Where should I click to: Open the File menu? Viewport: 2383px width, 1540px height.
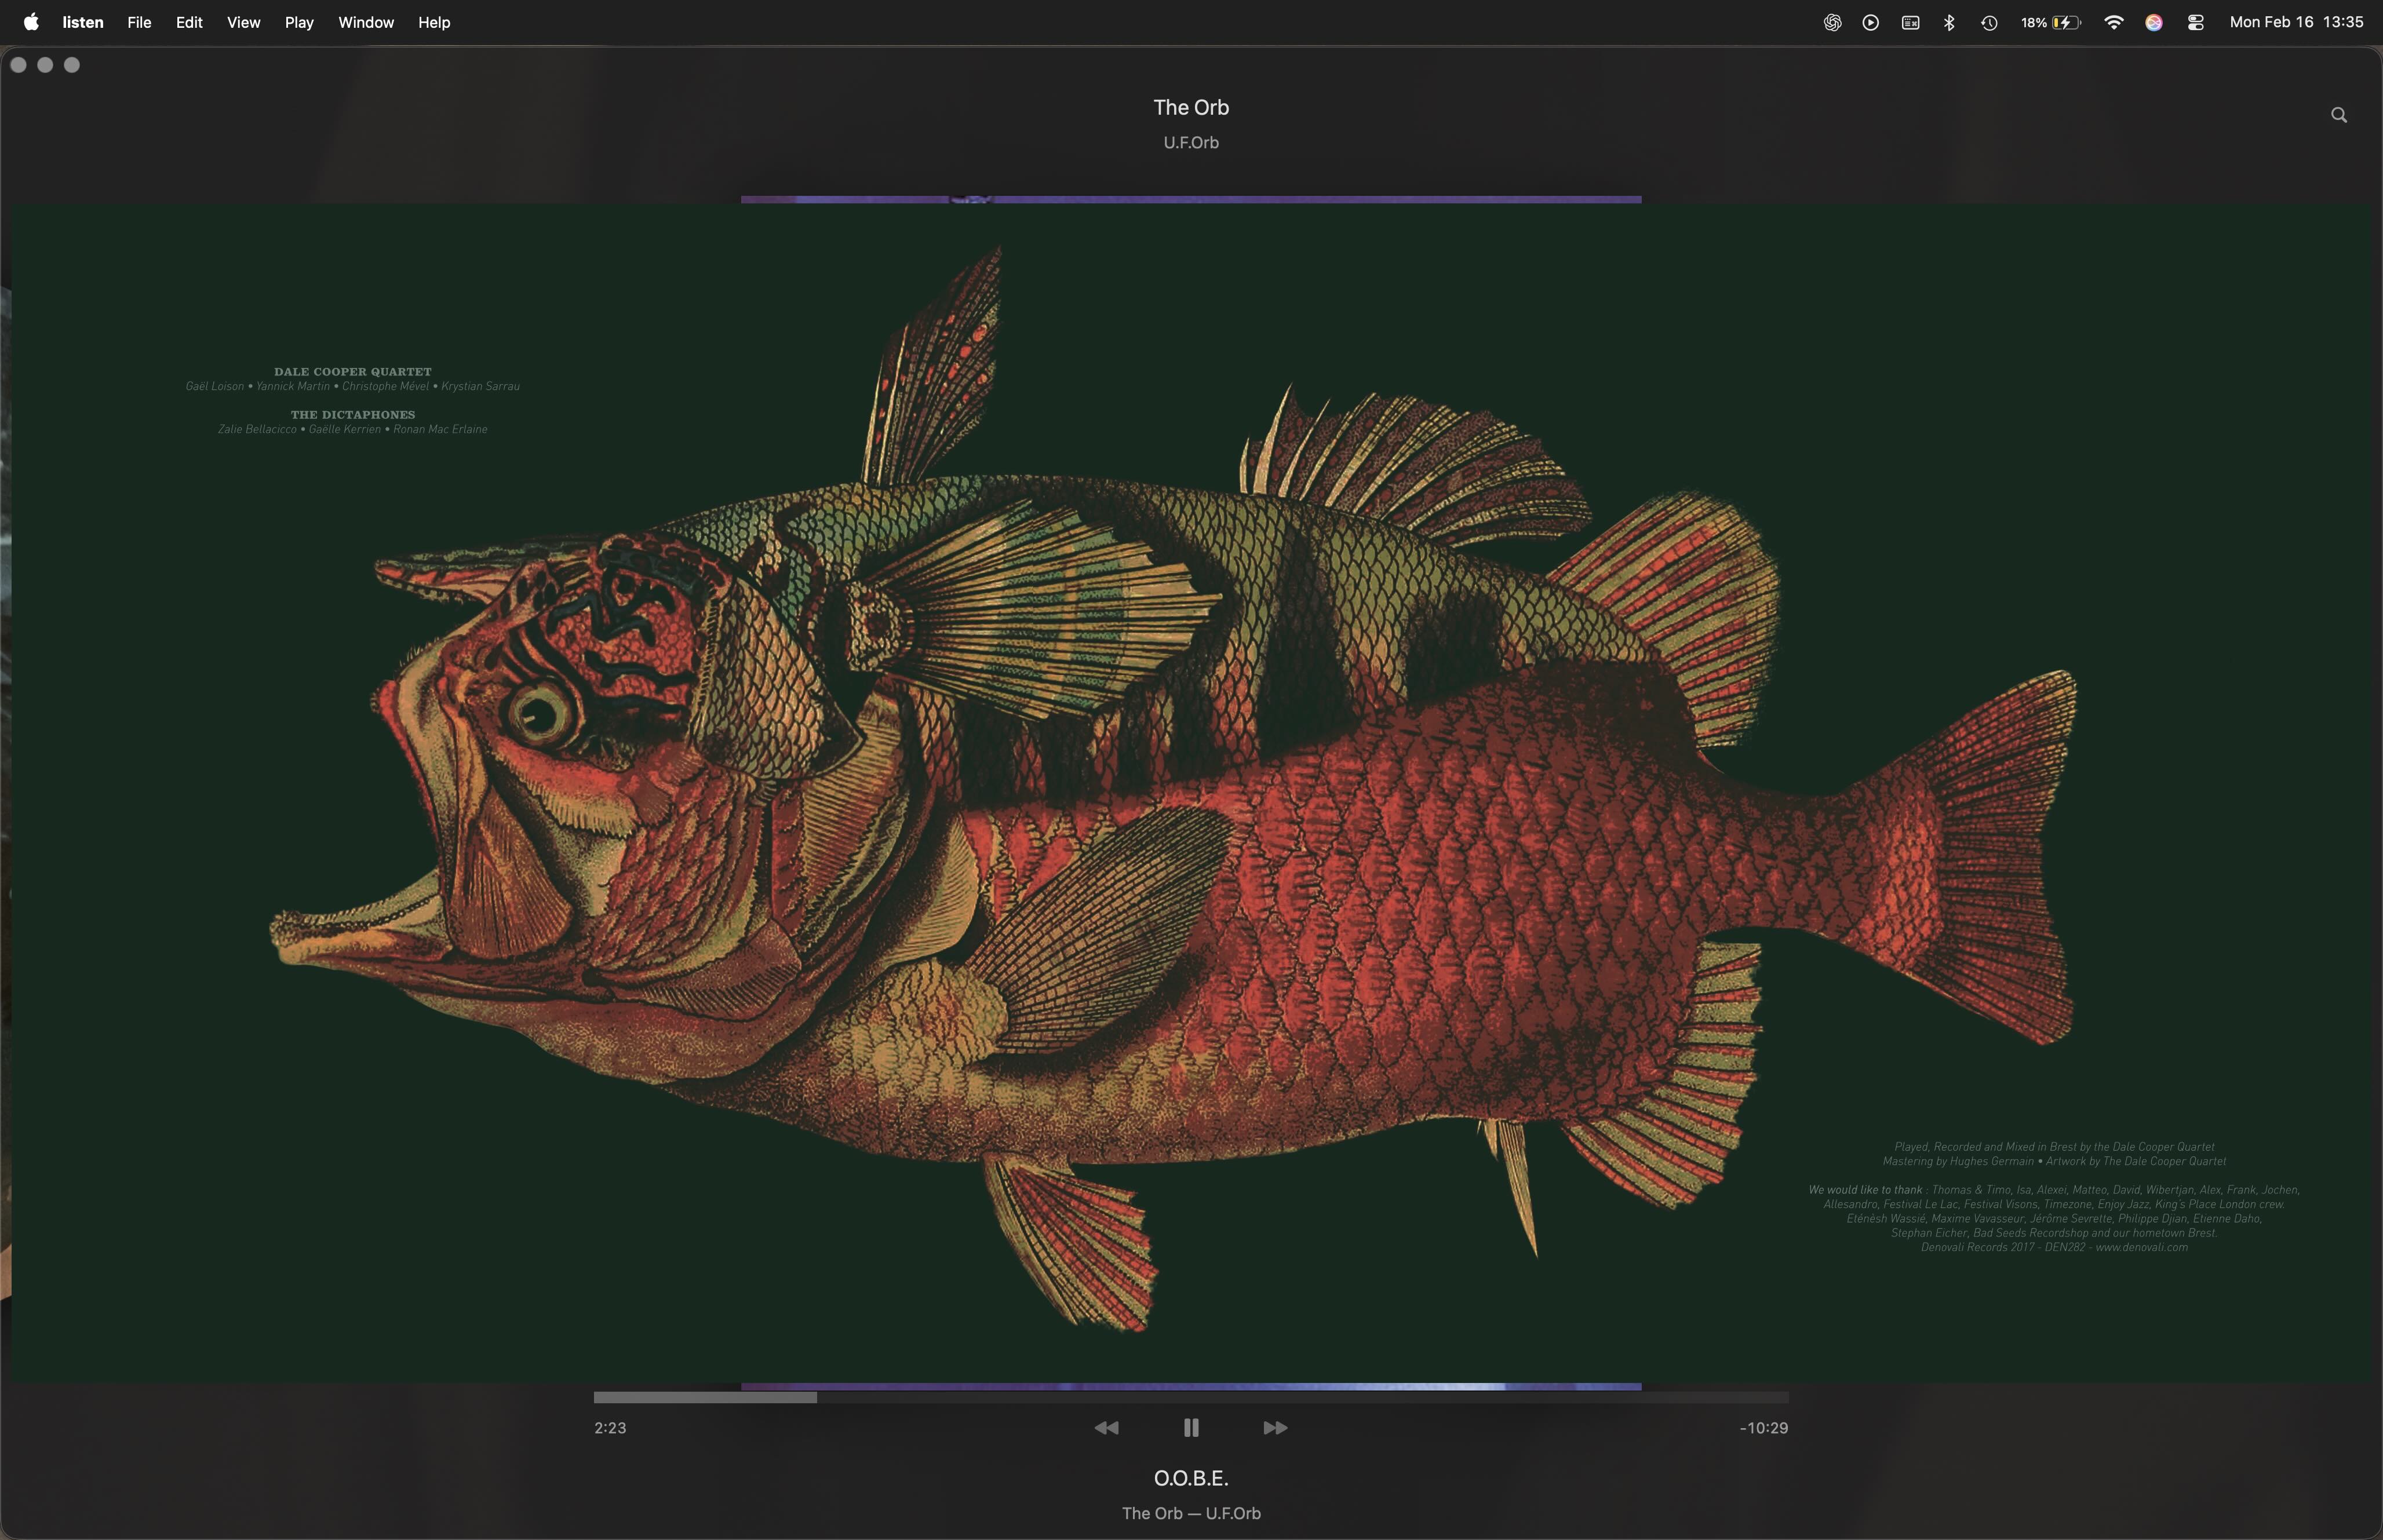[139, 22]
